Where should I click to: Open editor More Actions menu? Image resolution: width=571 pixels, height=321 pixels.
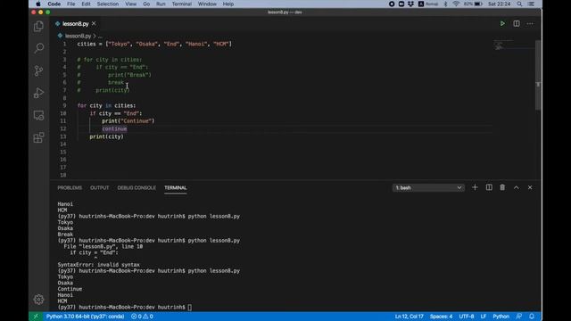click(x=530, y=24)
